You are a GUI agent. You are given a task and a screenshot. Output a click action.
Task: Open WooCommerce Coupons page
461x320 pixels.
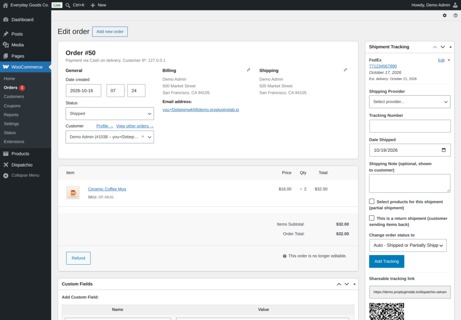[x=12, y=106]
